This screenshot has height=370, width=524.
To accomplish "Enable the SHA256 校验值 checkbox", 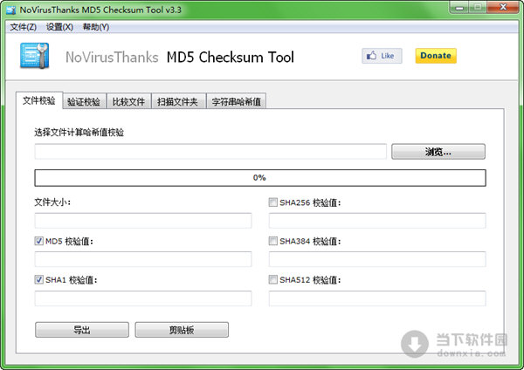I will (x=273, y=202).
